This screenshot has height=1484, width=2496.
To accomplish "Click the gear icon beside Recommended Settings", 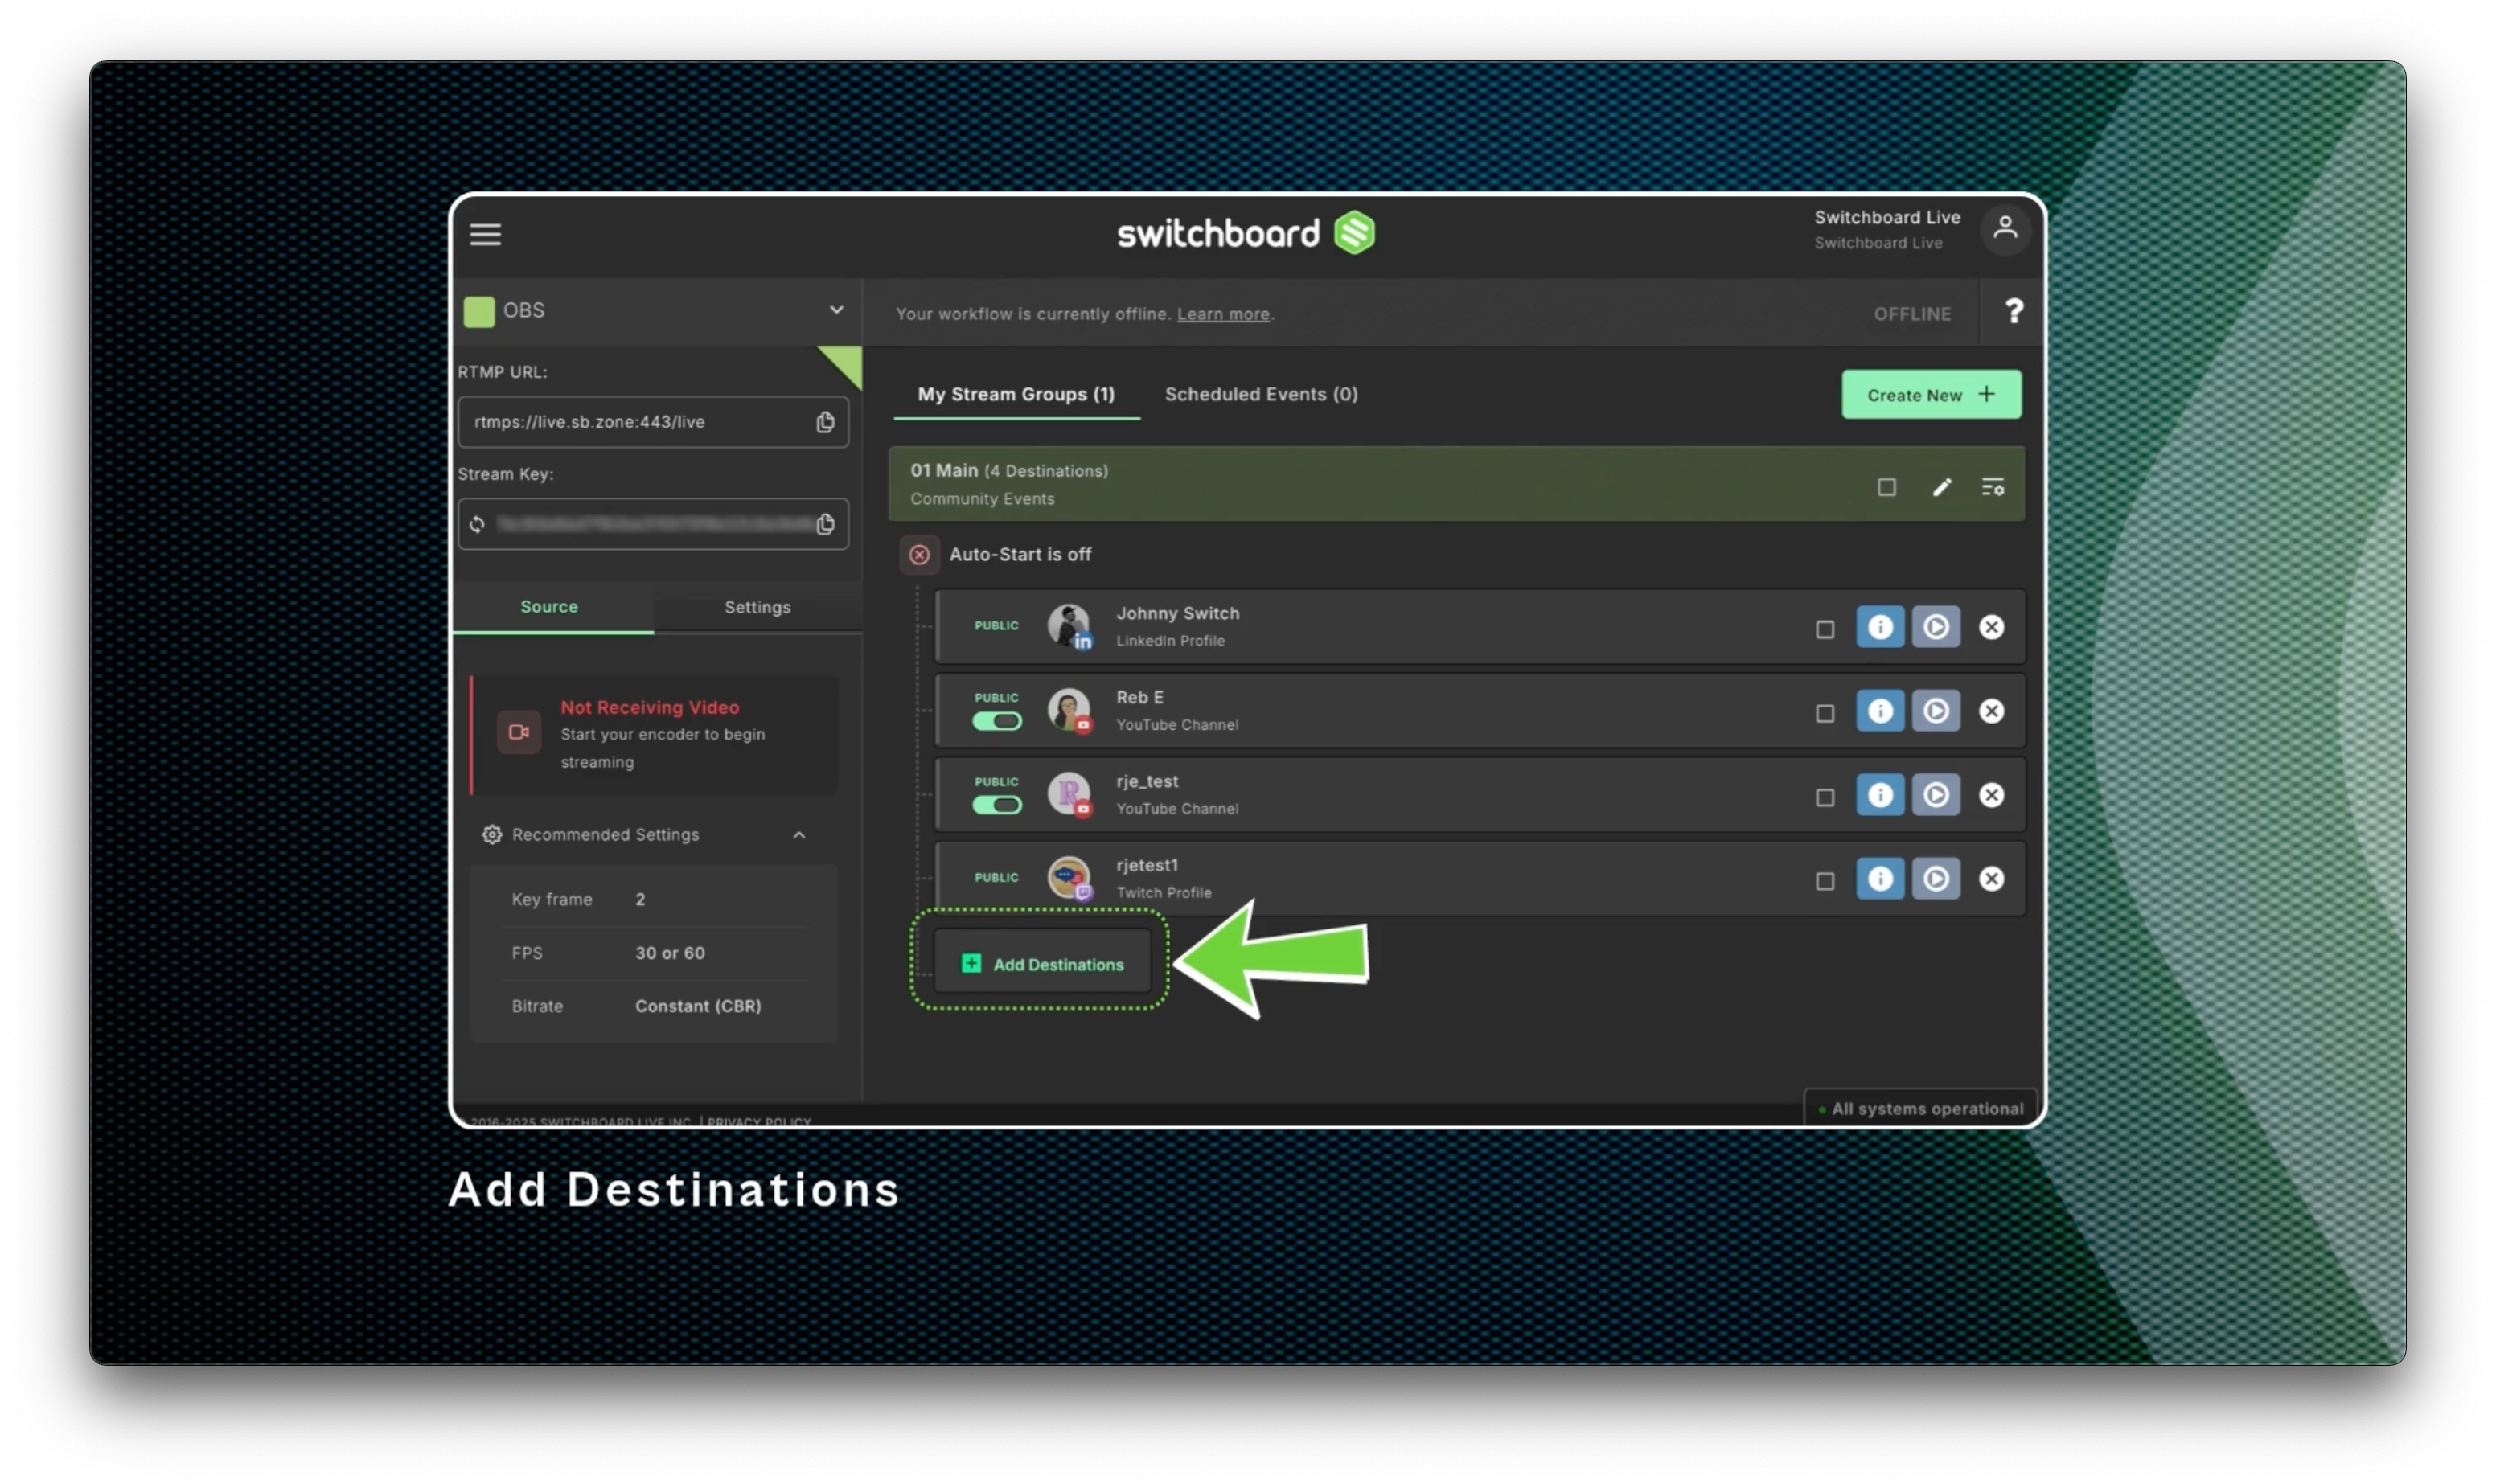I will point(491,835).
